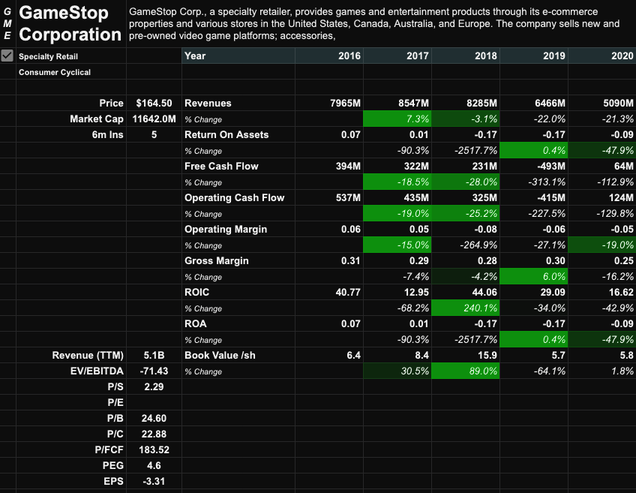This screenshot has height=493, width=636.
Task: Click the P/E label cell
Action: 71,402
